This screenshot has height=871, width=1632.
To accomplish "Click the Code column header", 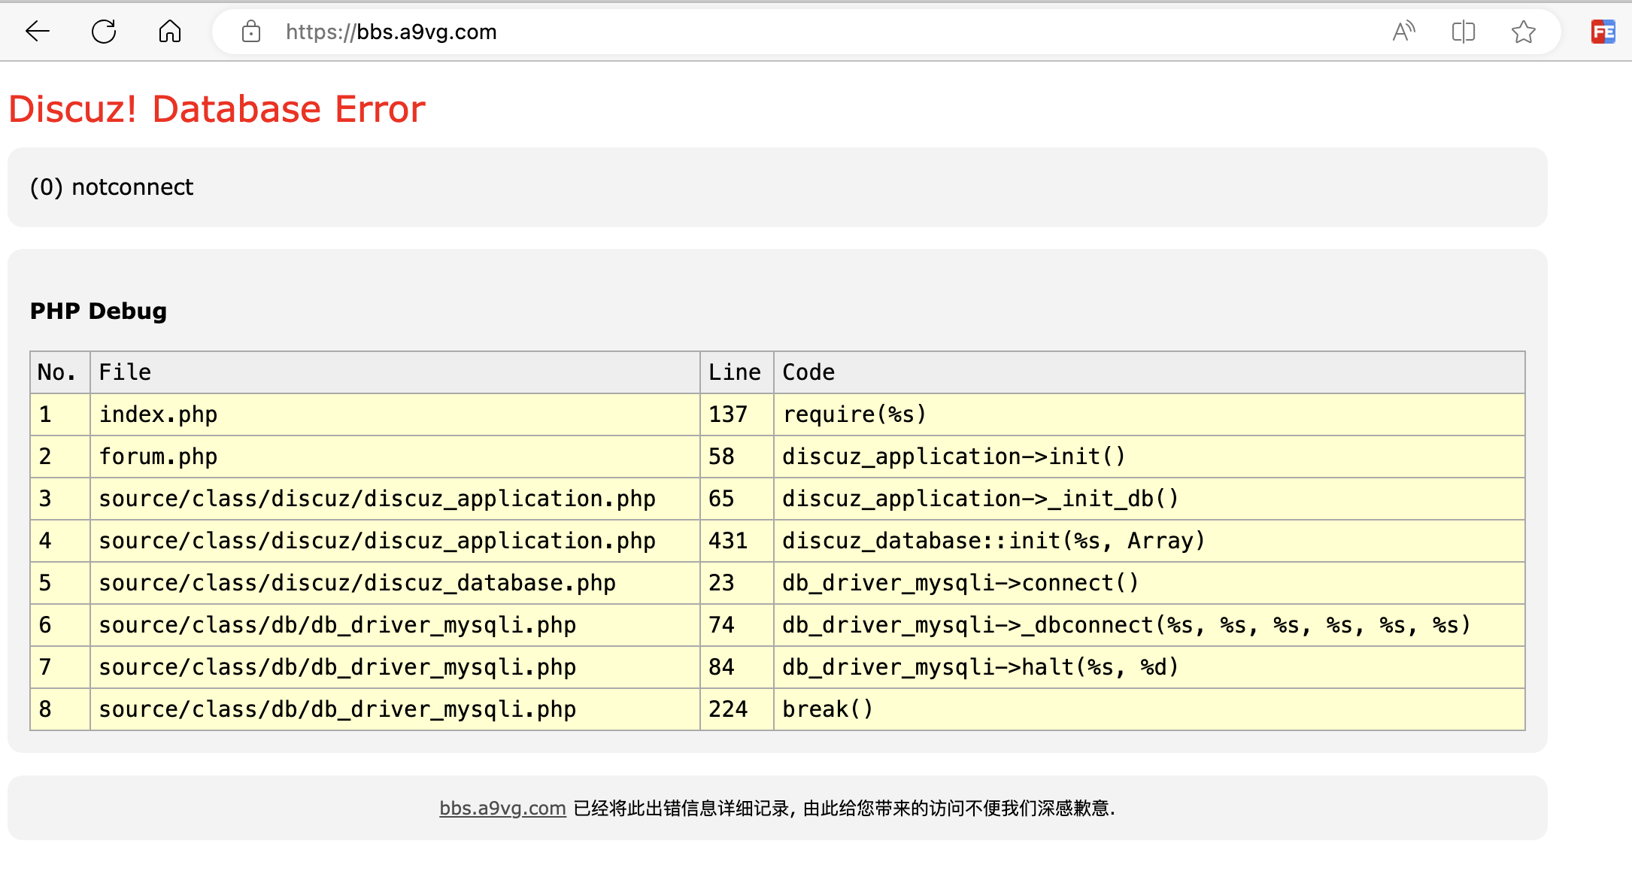I will pos(1149,372).
